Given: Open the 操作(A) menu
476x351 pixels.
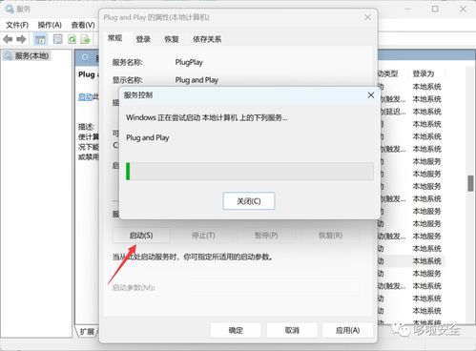Looking at the screenshot, I should tap(50, 25).
